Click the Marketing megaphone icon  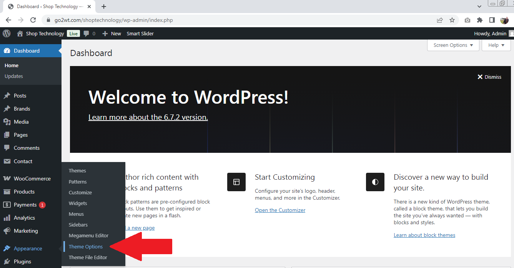7,231
